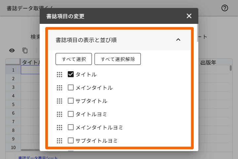Screen dimensions: 238x159
Task: Check the タイトルヨミ checkbox
Action: (x=70, y=114)
